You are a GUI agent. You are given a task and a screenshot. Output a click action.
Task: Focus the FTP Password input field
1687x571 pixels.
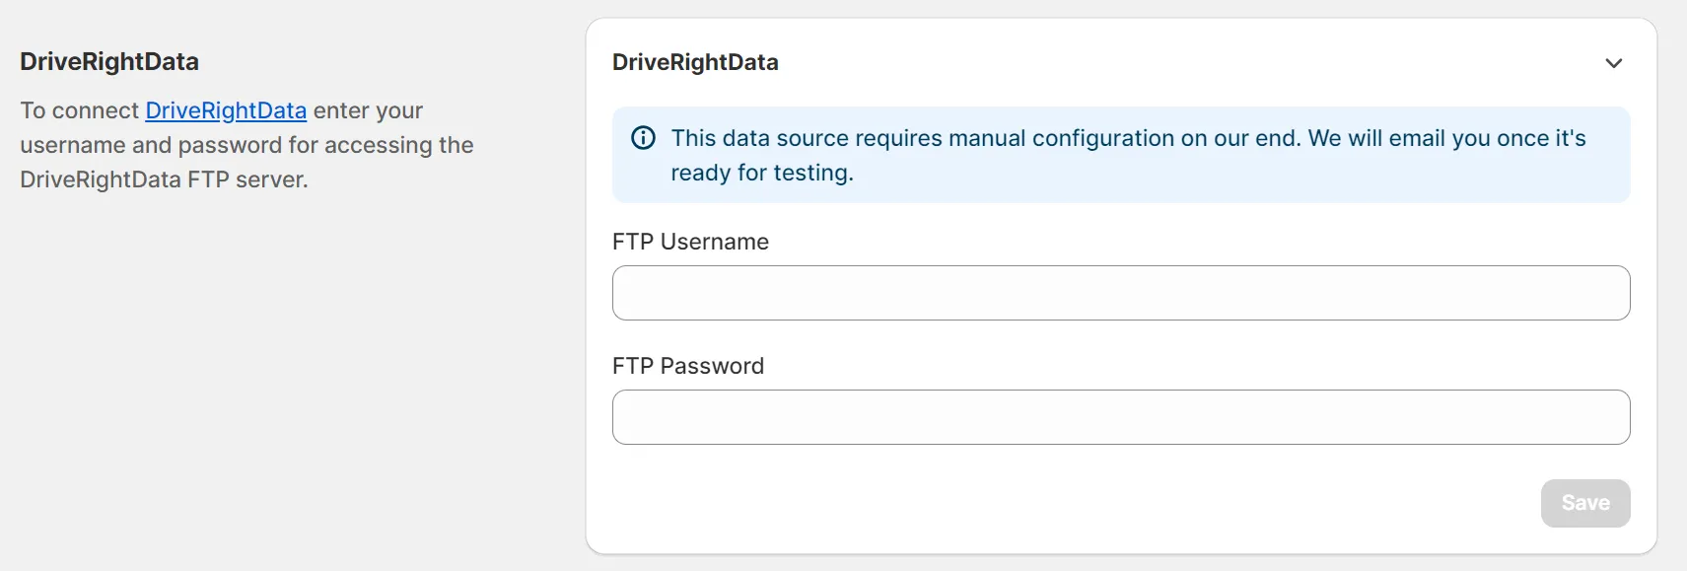click(1120, 417)
